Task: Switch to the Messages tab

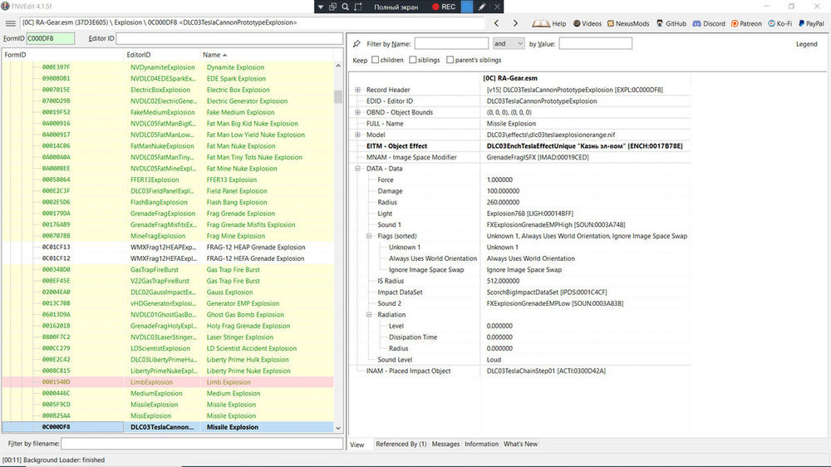Action: point(445,445)
